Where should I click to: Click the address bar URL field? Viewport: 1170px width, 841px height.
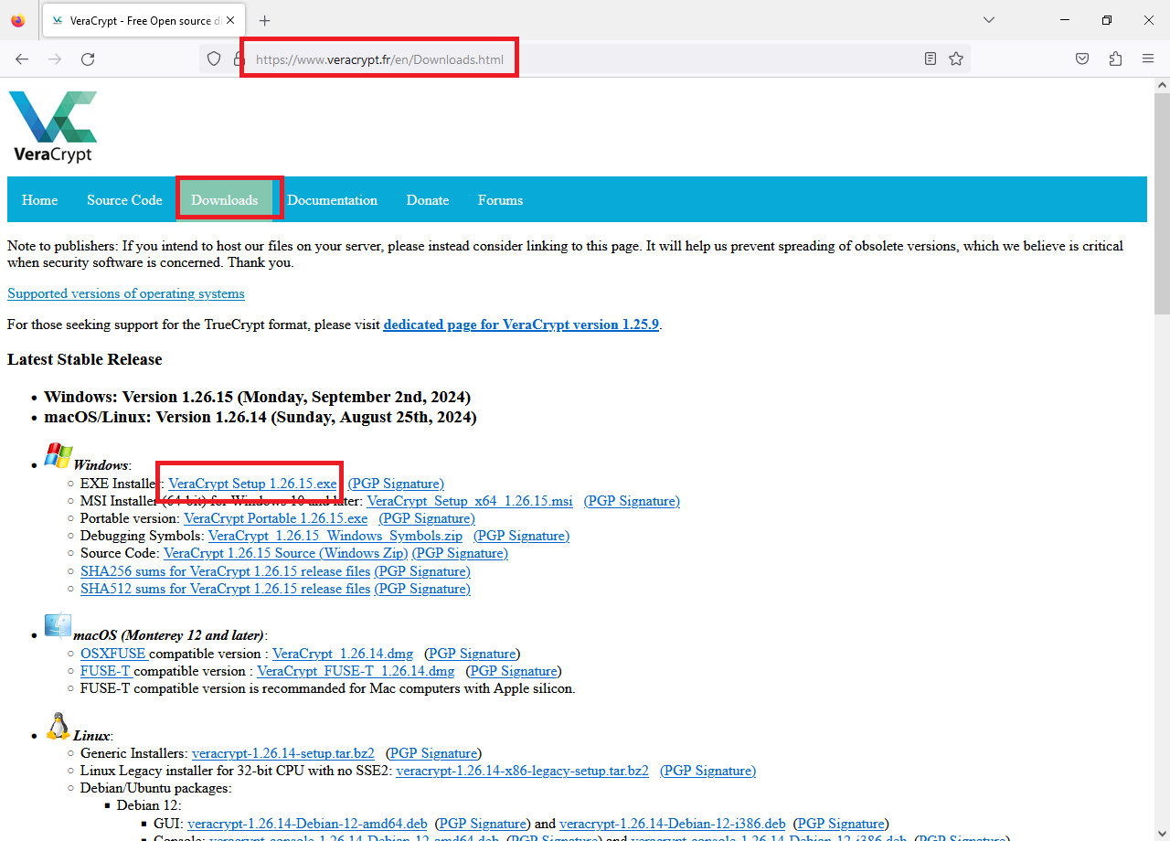point(585,59)
